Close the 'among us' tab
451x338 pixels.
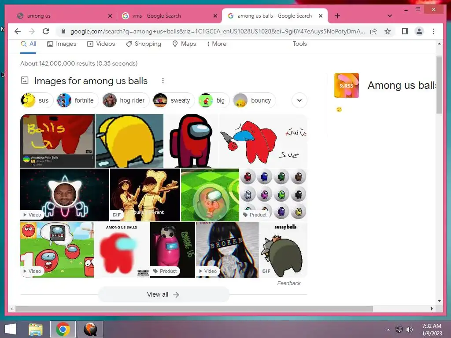point(110,16)
